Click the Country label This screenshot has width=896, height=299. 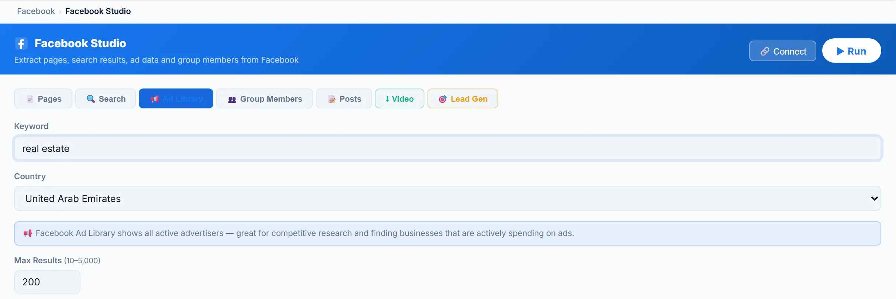30,176
